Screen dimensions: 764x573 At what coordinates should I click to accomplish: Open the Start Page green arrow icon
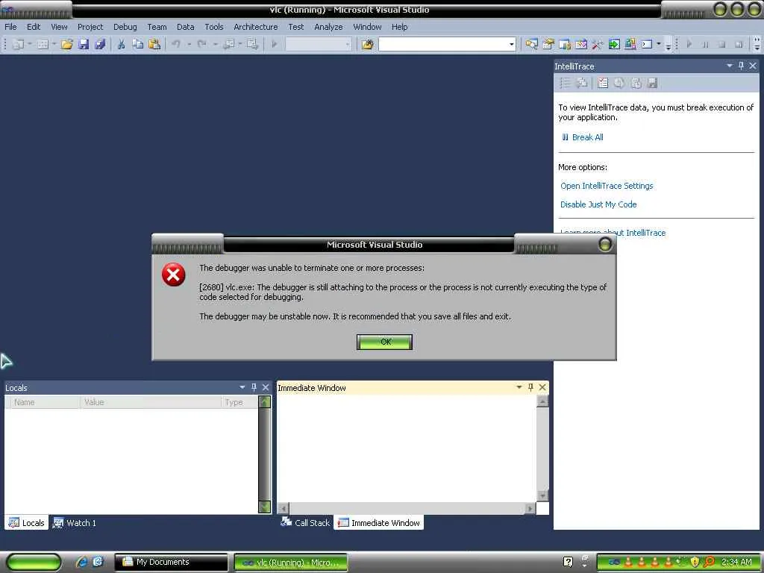tap(614, 44)
